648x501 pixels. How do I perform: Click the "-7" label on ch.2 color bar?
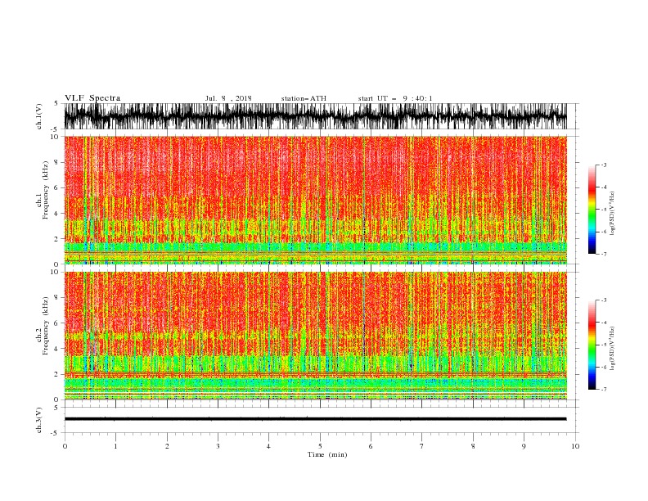tap(603, 389)
